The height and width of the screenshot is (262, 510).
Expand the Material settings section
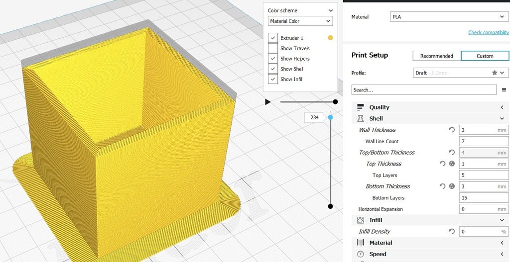coord(502,243)
